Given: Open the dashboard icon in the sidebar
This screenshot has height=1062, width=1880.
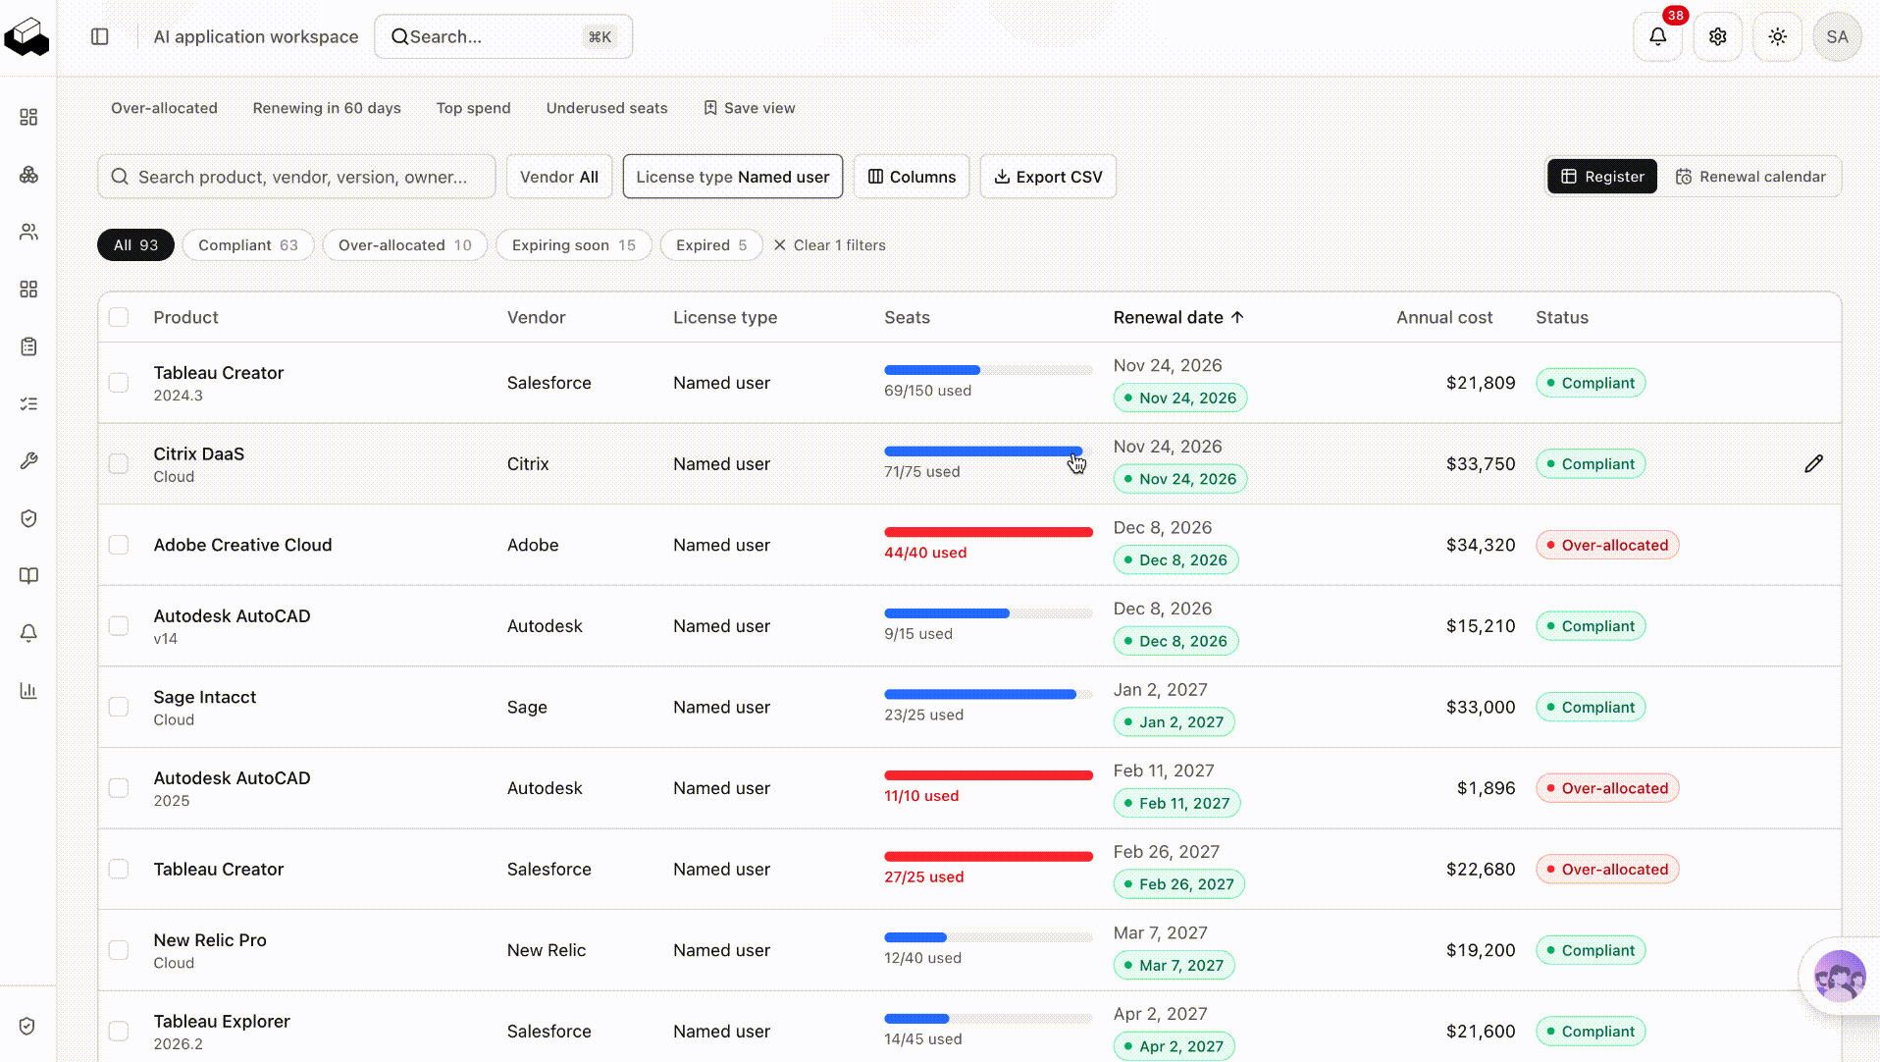Looking at the screenshot, I should [x=28, y=117].
